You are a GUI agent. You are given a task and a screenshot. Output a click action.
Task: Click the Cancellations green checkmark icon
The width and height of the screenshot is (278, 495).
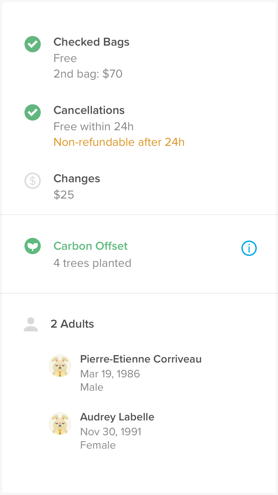click(33, 112)
